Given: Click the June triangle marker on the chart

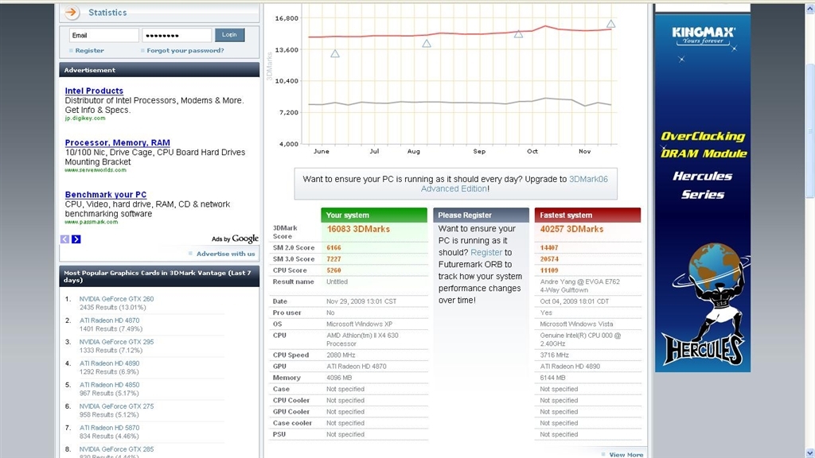Looking at the screenshot, I should pos(335,53).
